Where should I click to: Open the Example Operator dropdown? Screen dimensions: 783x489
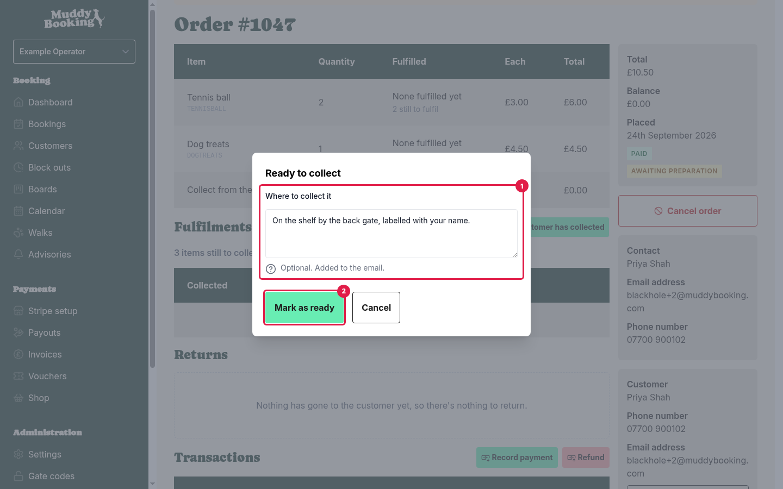[x=74, y=52]
